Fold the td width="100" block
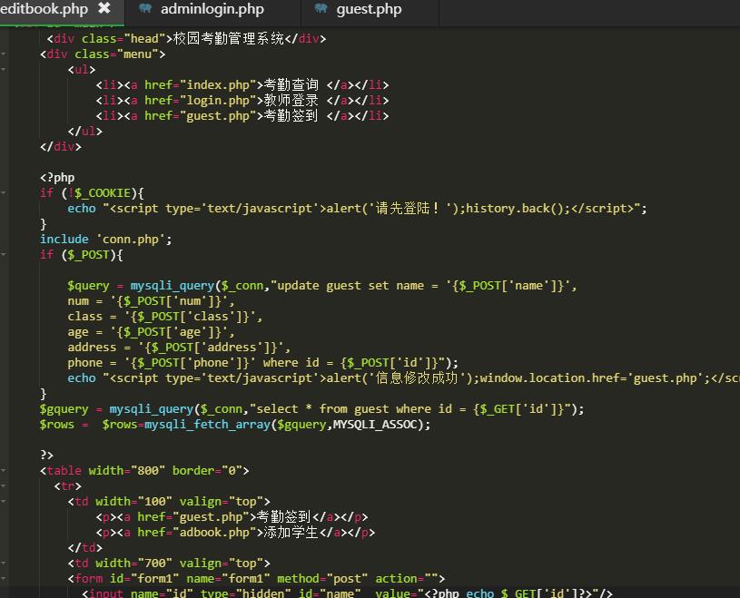Image resolution: width=740 pixels, height=598 pixels. coord(4,502)
